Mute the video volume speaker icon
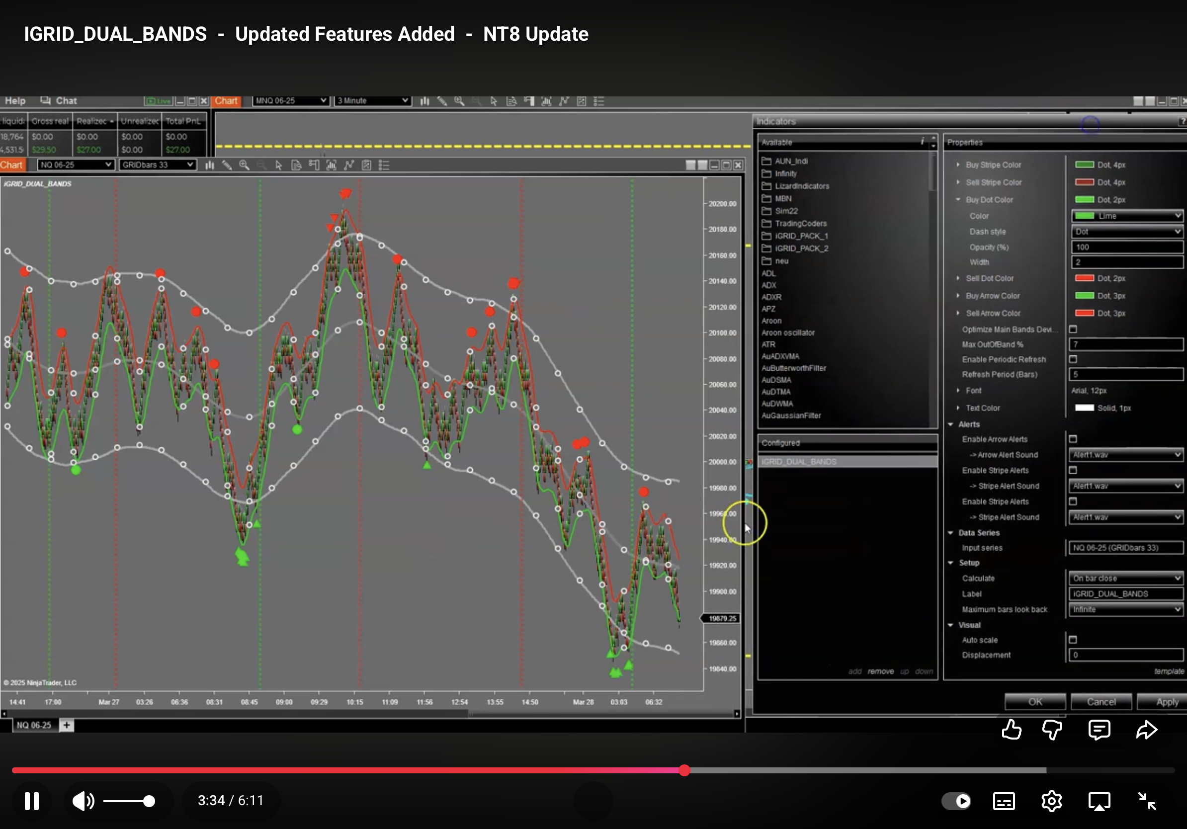Screen dimensions: 1187x829 [x=83, y=801]
